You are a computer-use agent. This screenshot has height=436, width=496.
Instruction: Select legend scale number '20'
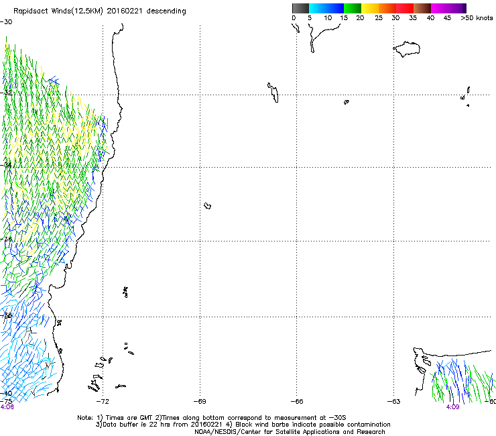pos(360,18)
